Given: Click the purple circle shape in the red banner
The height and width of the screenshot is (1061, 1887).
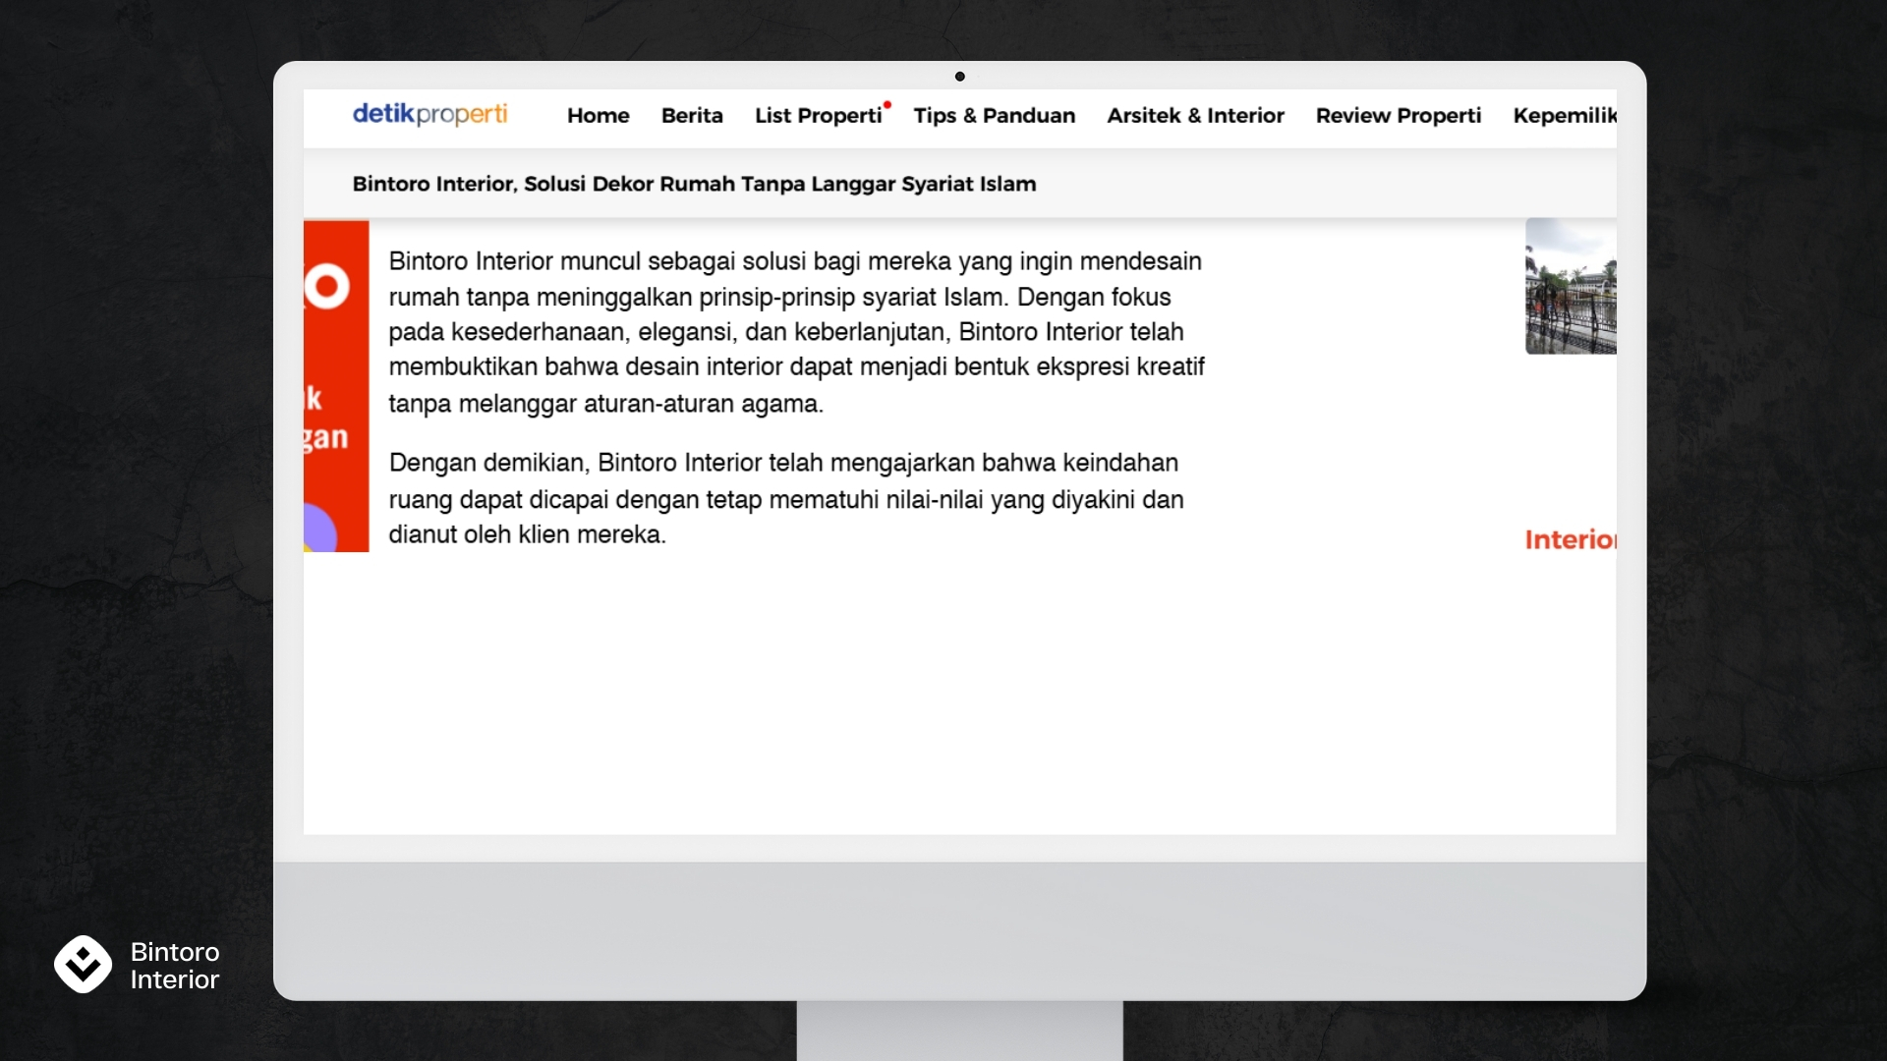Looking at the screenshot, I should pos(319,529).
